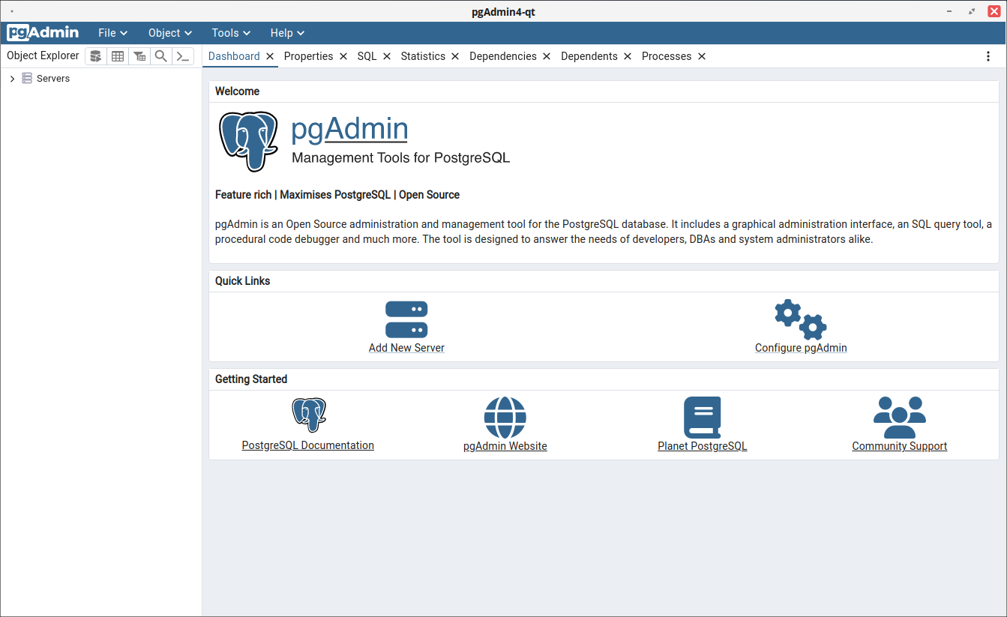Open the PostgreSQL Documentation link
This screenshot has width=1007, height=617.
point(308,445)
